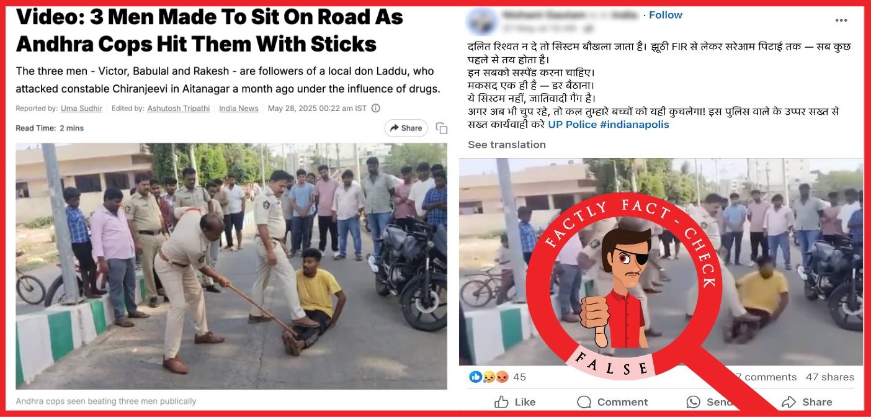This screenshot has width=871, height=417.
Task: Click See translation under the post
Action: point(507,145)
